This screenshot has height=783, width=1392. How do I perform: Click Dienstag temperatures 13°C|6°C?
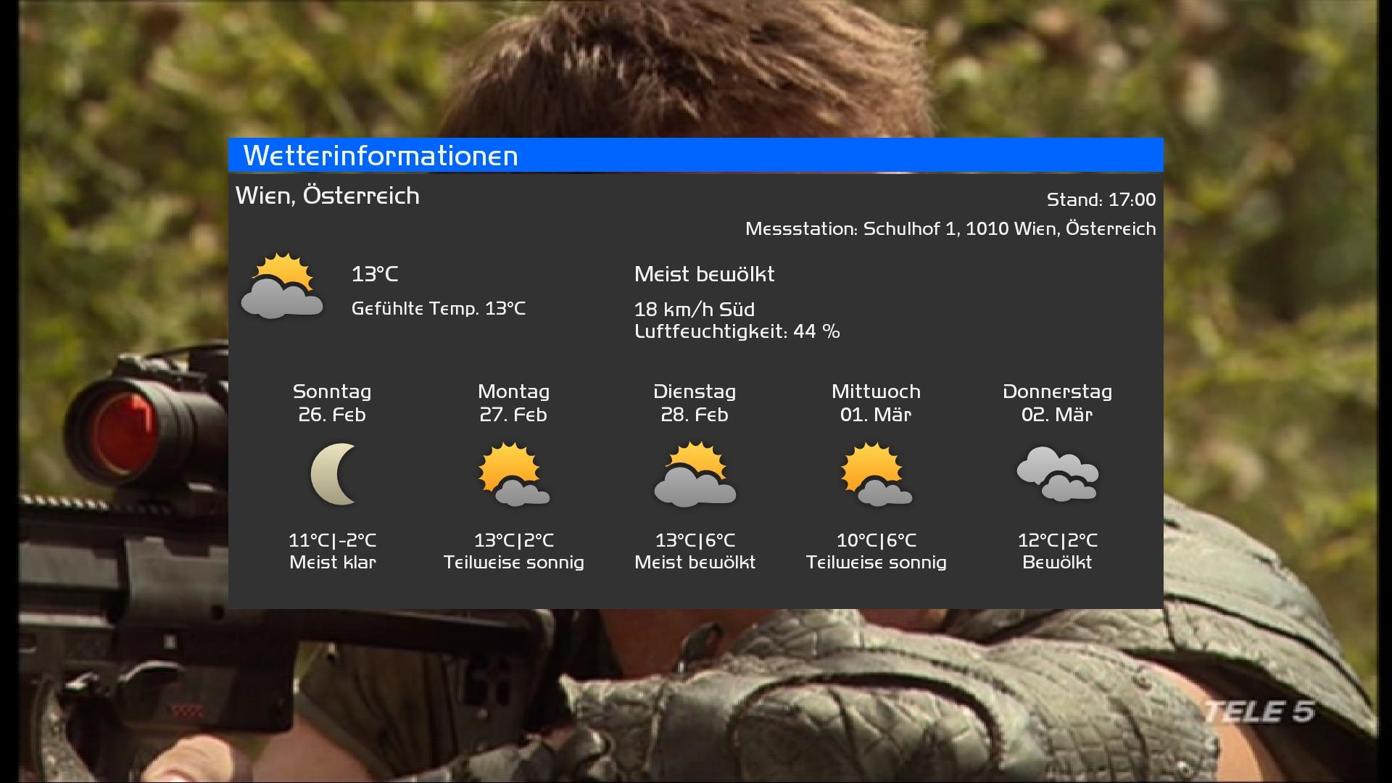tap(695, 541)
